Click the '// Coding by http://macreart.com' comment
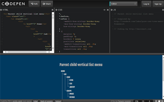164x102 pixels. tap(133, 29)
